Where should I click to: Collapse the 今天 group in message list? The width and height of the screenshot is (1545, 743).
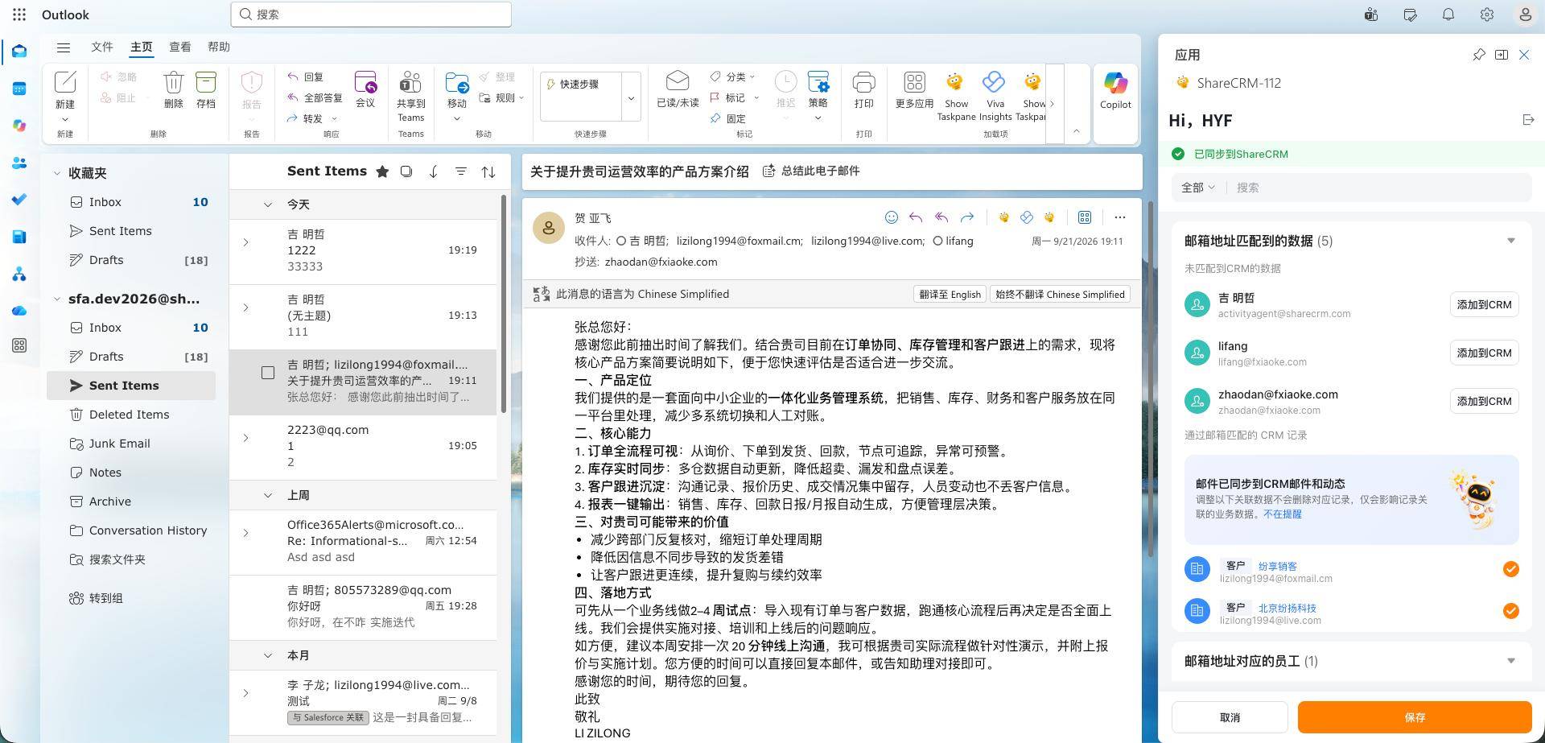(x=268, y=205)
